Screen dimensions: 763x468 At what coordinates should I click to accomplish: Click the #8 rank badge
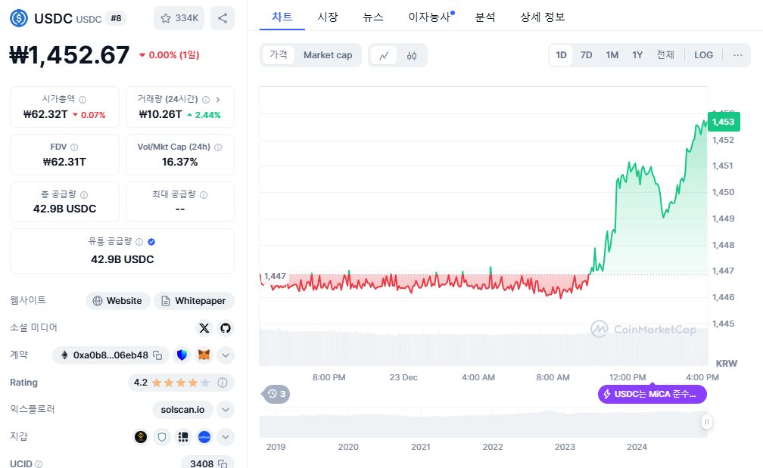[116, 18]
